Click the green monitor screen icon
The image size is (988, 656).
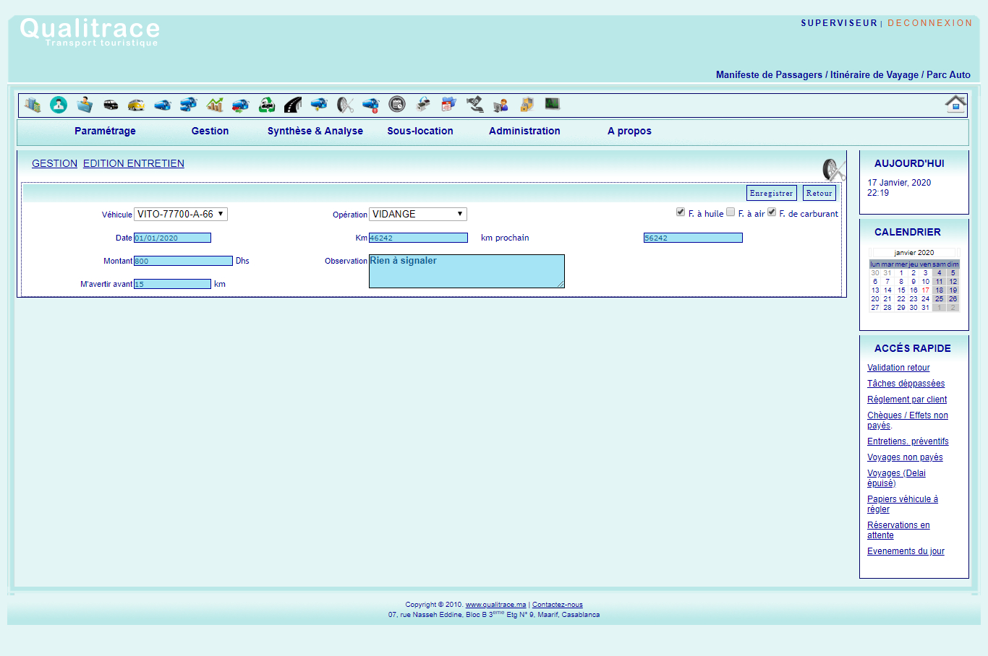tap(553, 104)
